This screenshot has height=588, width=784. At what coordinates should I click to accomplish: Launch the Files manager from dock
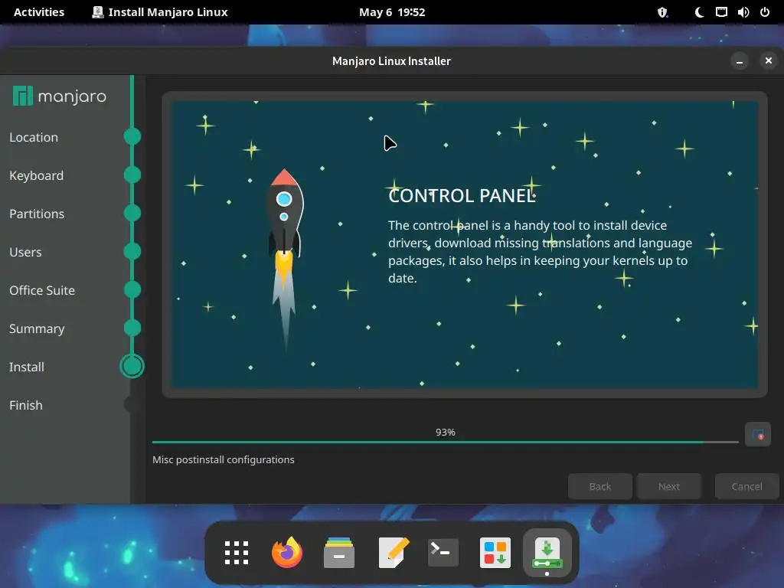[339, 553]
